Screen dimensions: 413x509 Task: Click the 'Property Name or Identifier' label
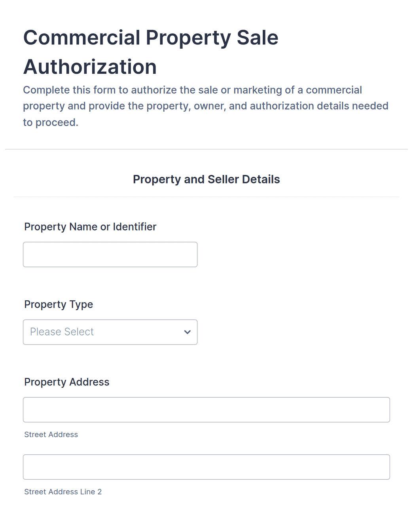(x=90, y=227)
